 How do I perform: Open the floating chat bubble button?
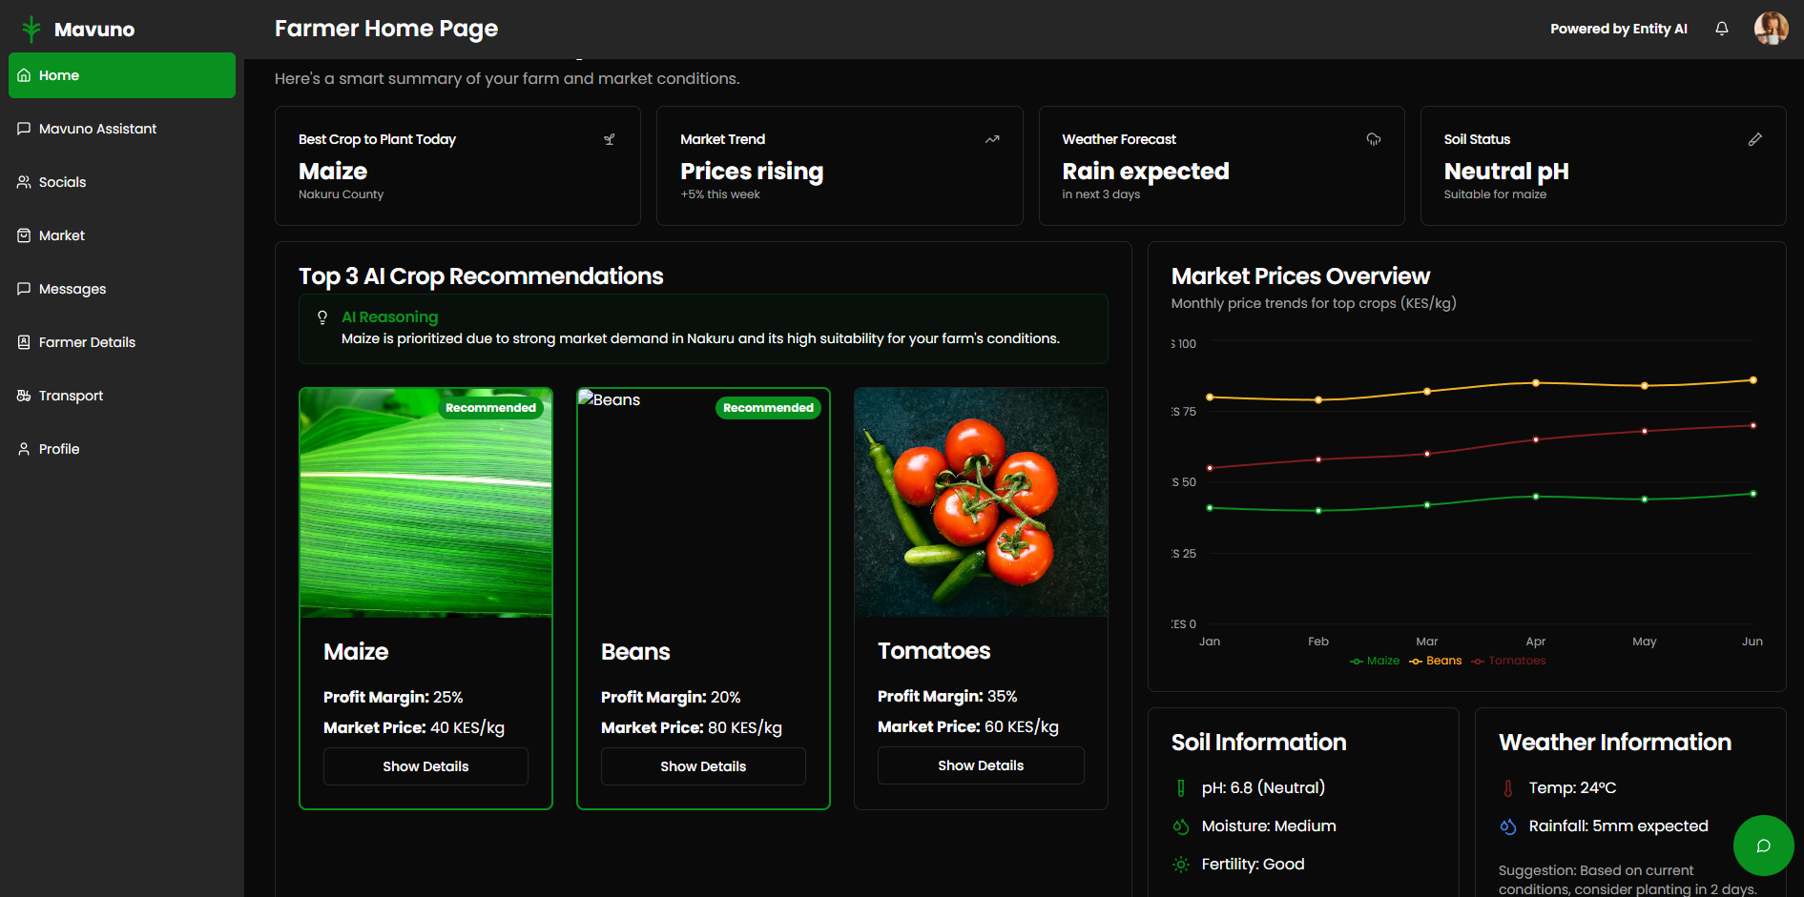(x=1763, y=846)
